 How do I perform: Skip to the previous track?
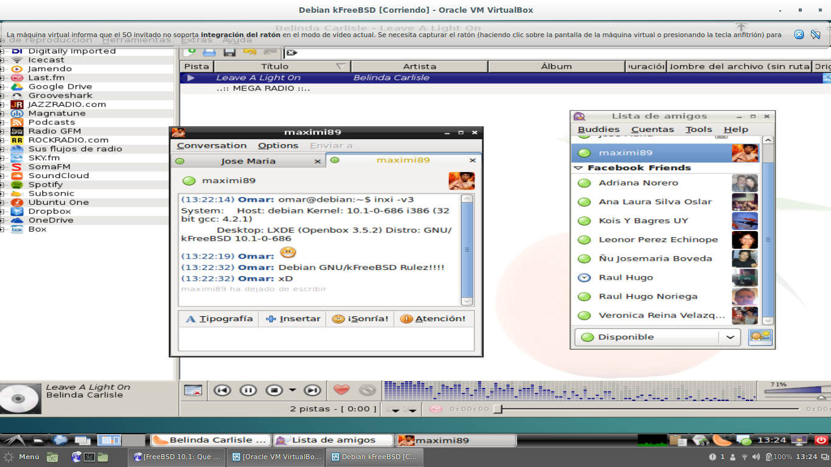coord(222,390)
